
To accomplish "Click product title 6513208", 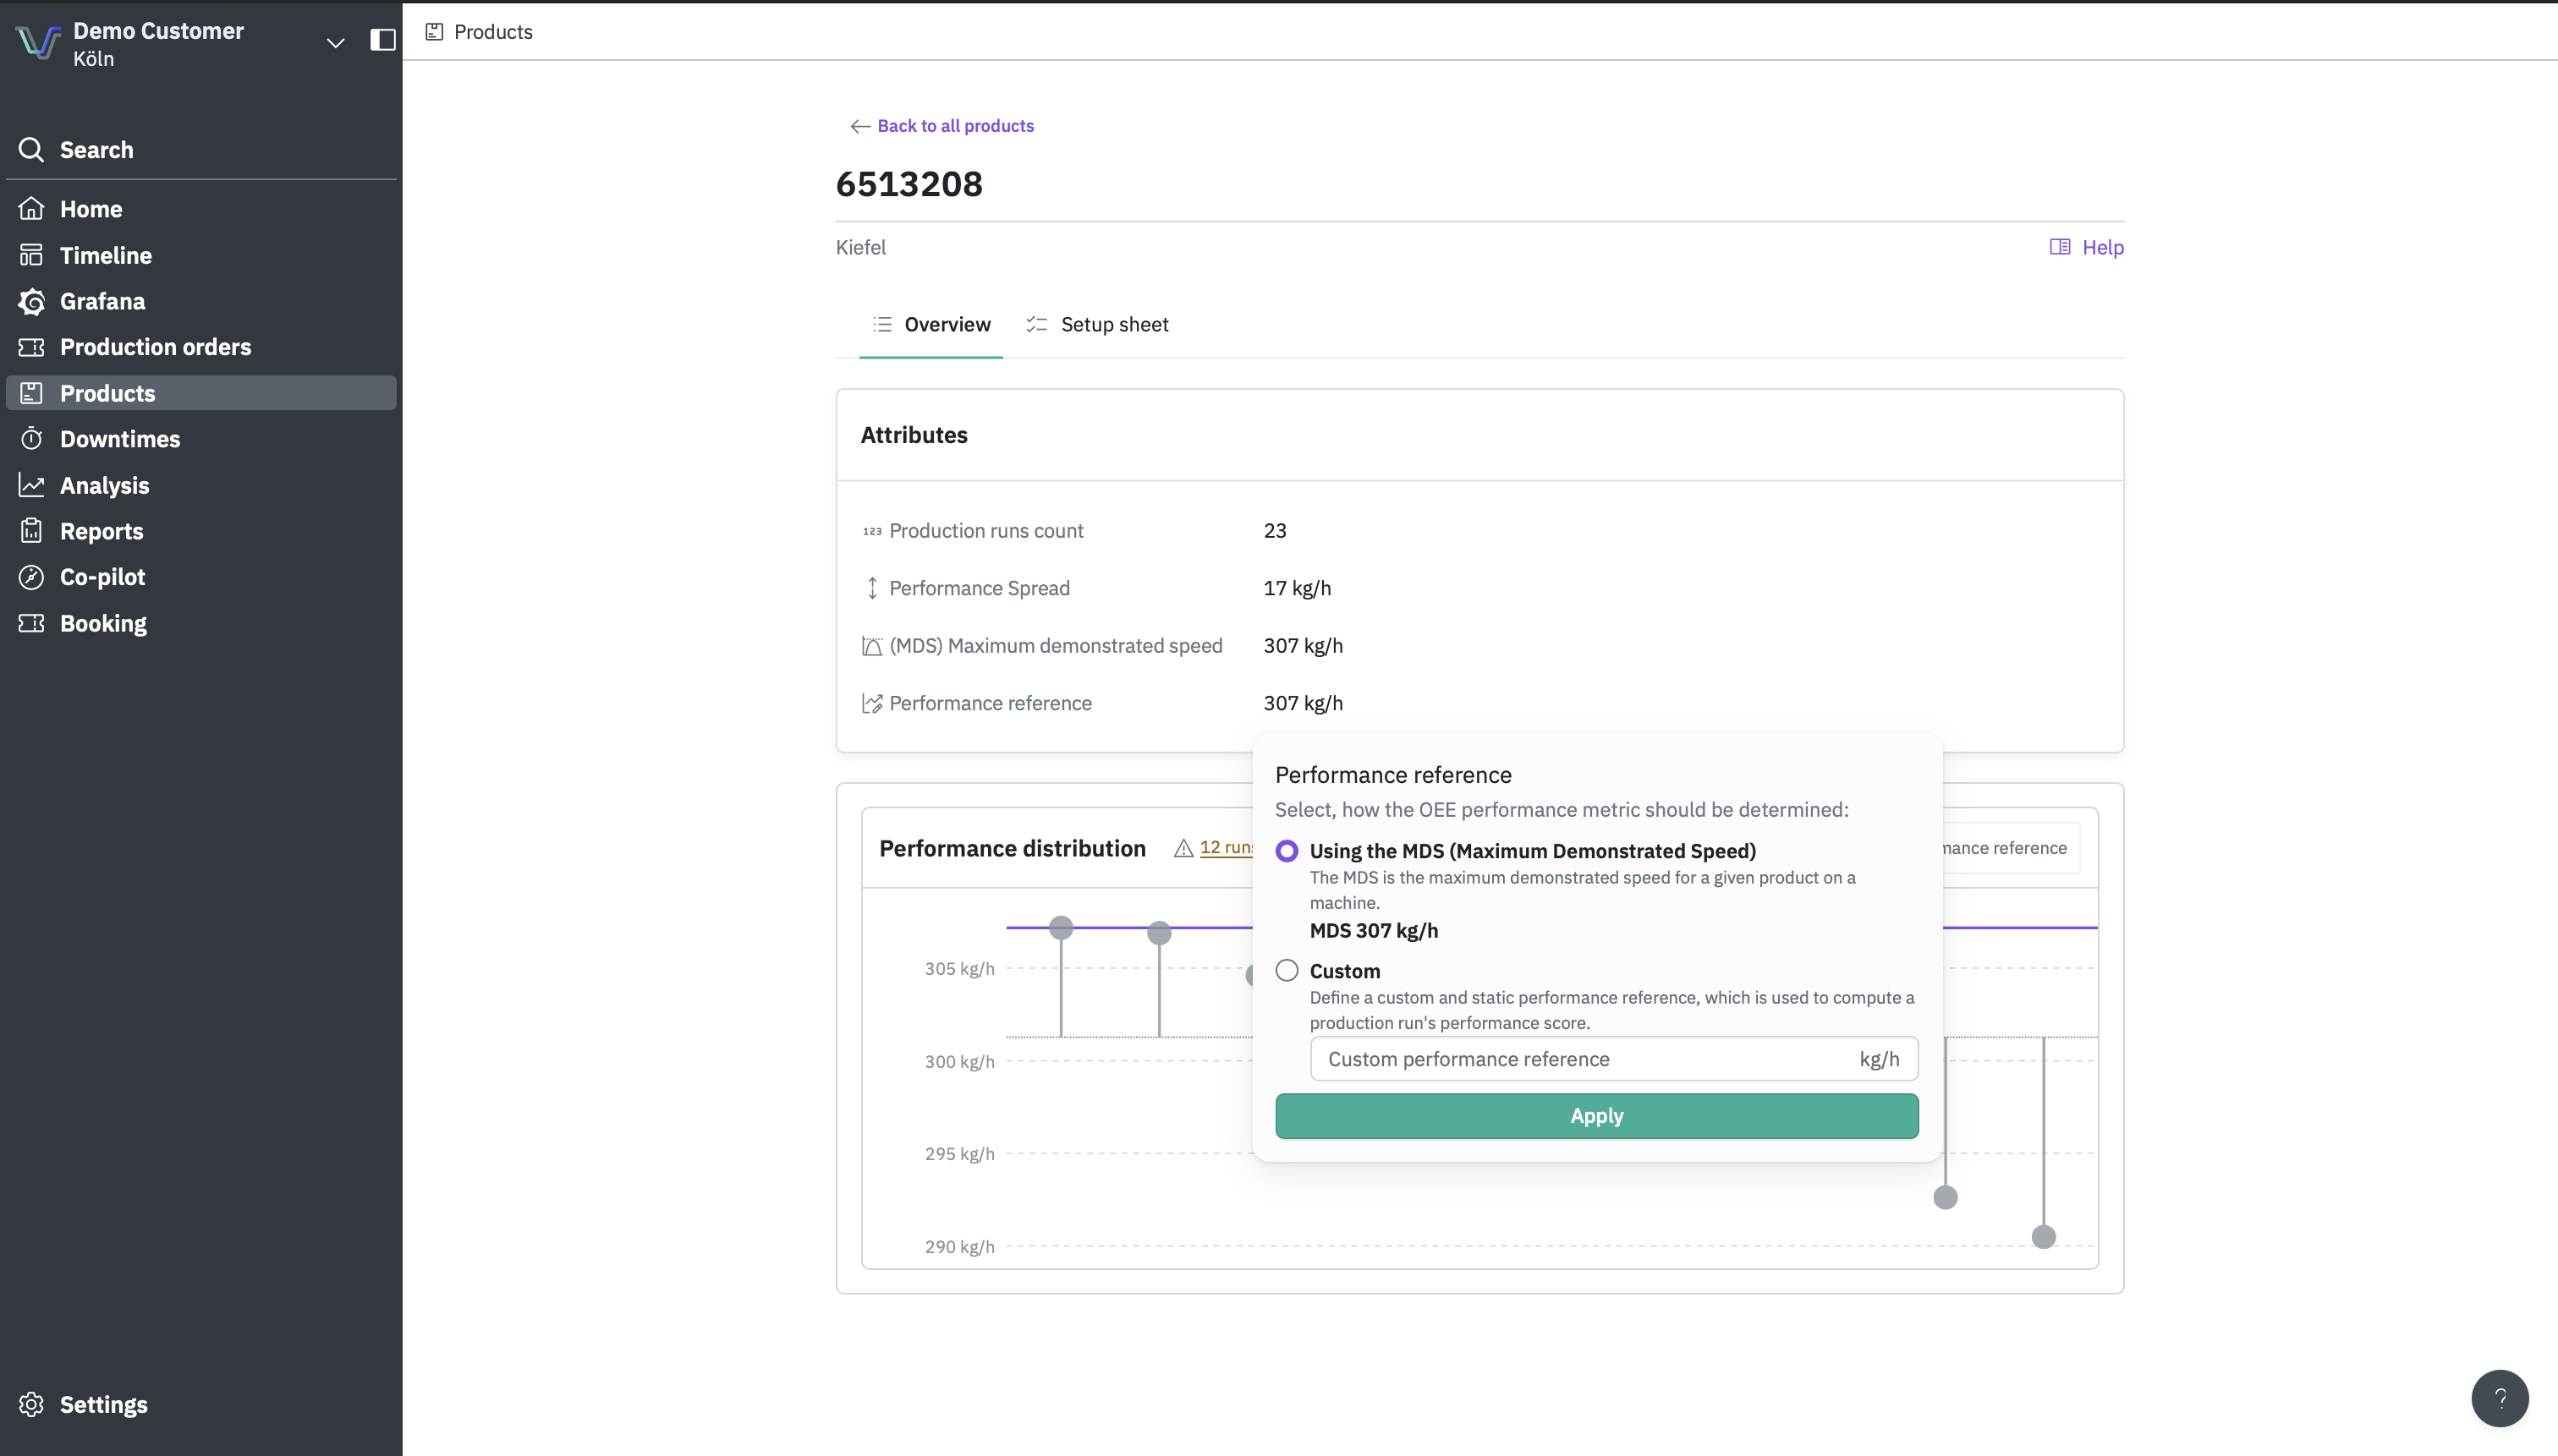I will pos(909,184).
